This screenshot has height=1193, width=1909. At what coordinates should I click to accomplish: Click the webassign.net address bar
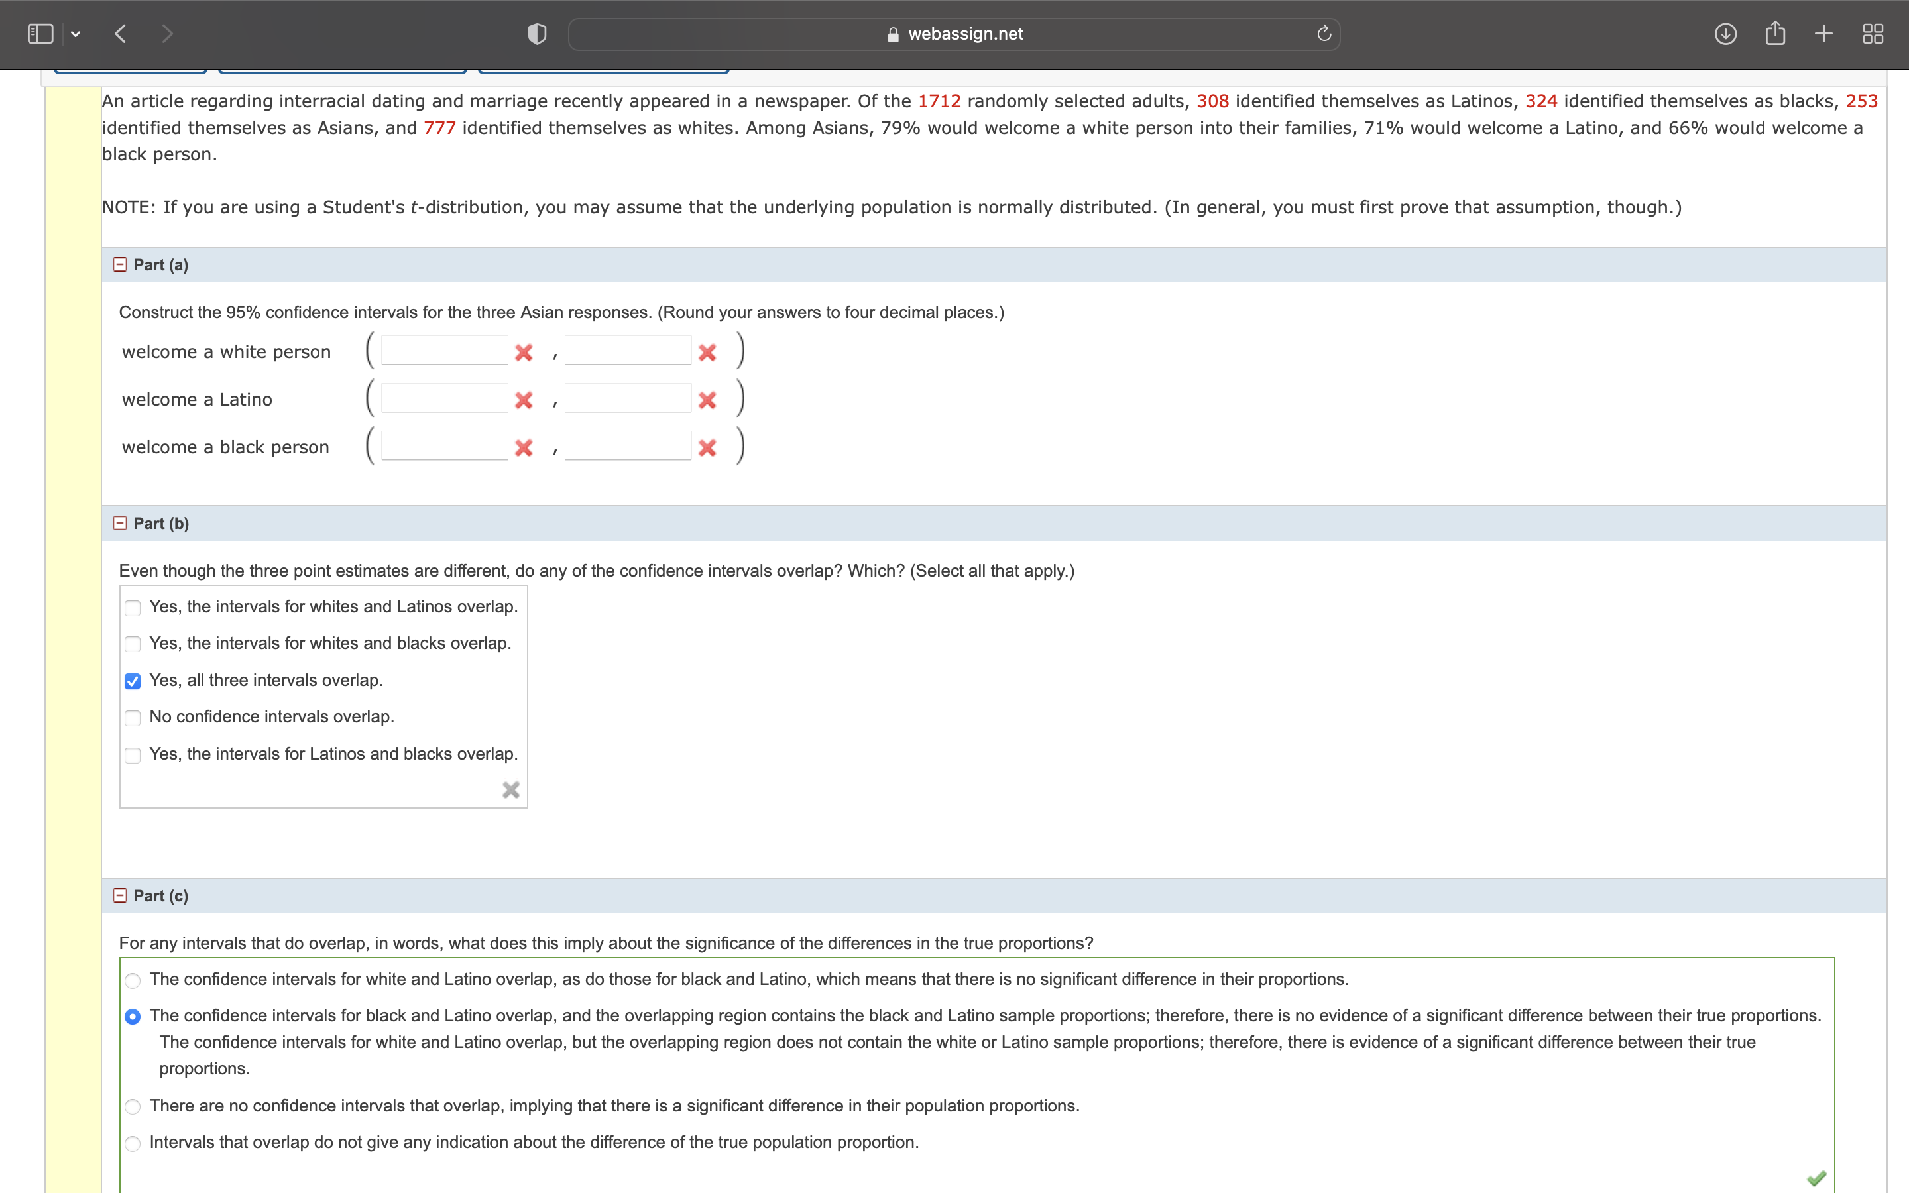pyautogui.click(x=953, y=34)
